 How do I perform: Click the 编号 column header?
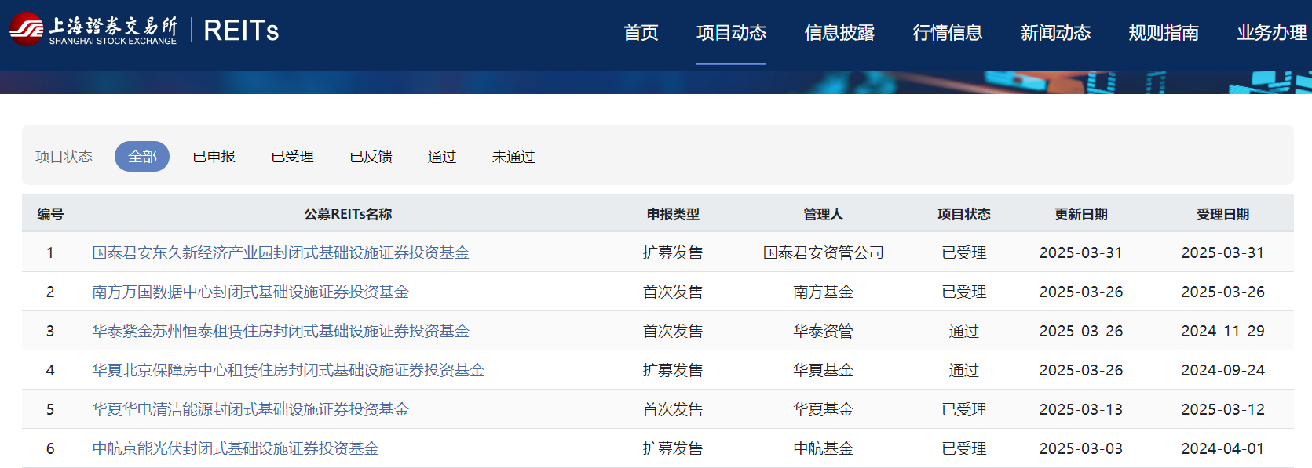pos(50,214)
